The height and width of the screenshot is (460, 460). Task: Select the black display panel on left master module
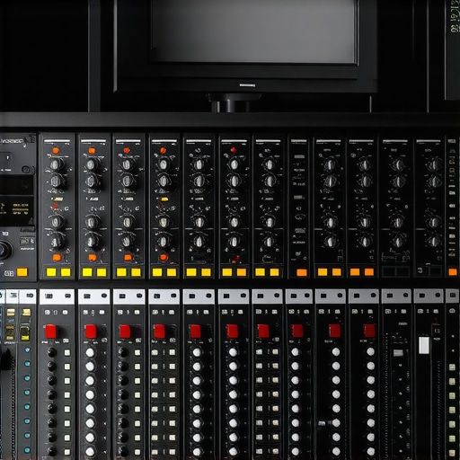(16, 200)
